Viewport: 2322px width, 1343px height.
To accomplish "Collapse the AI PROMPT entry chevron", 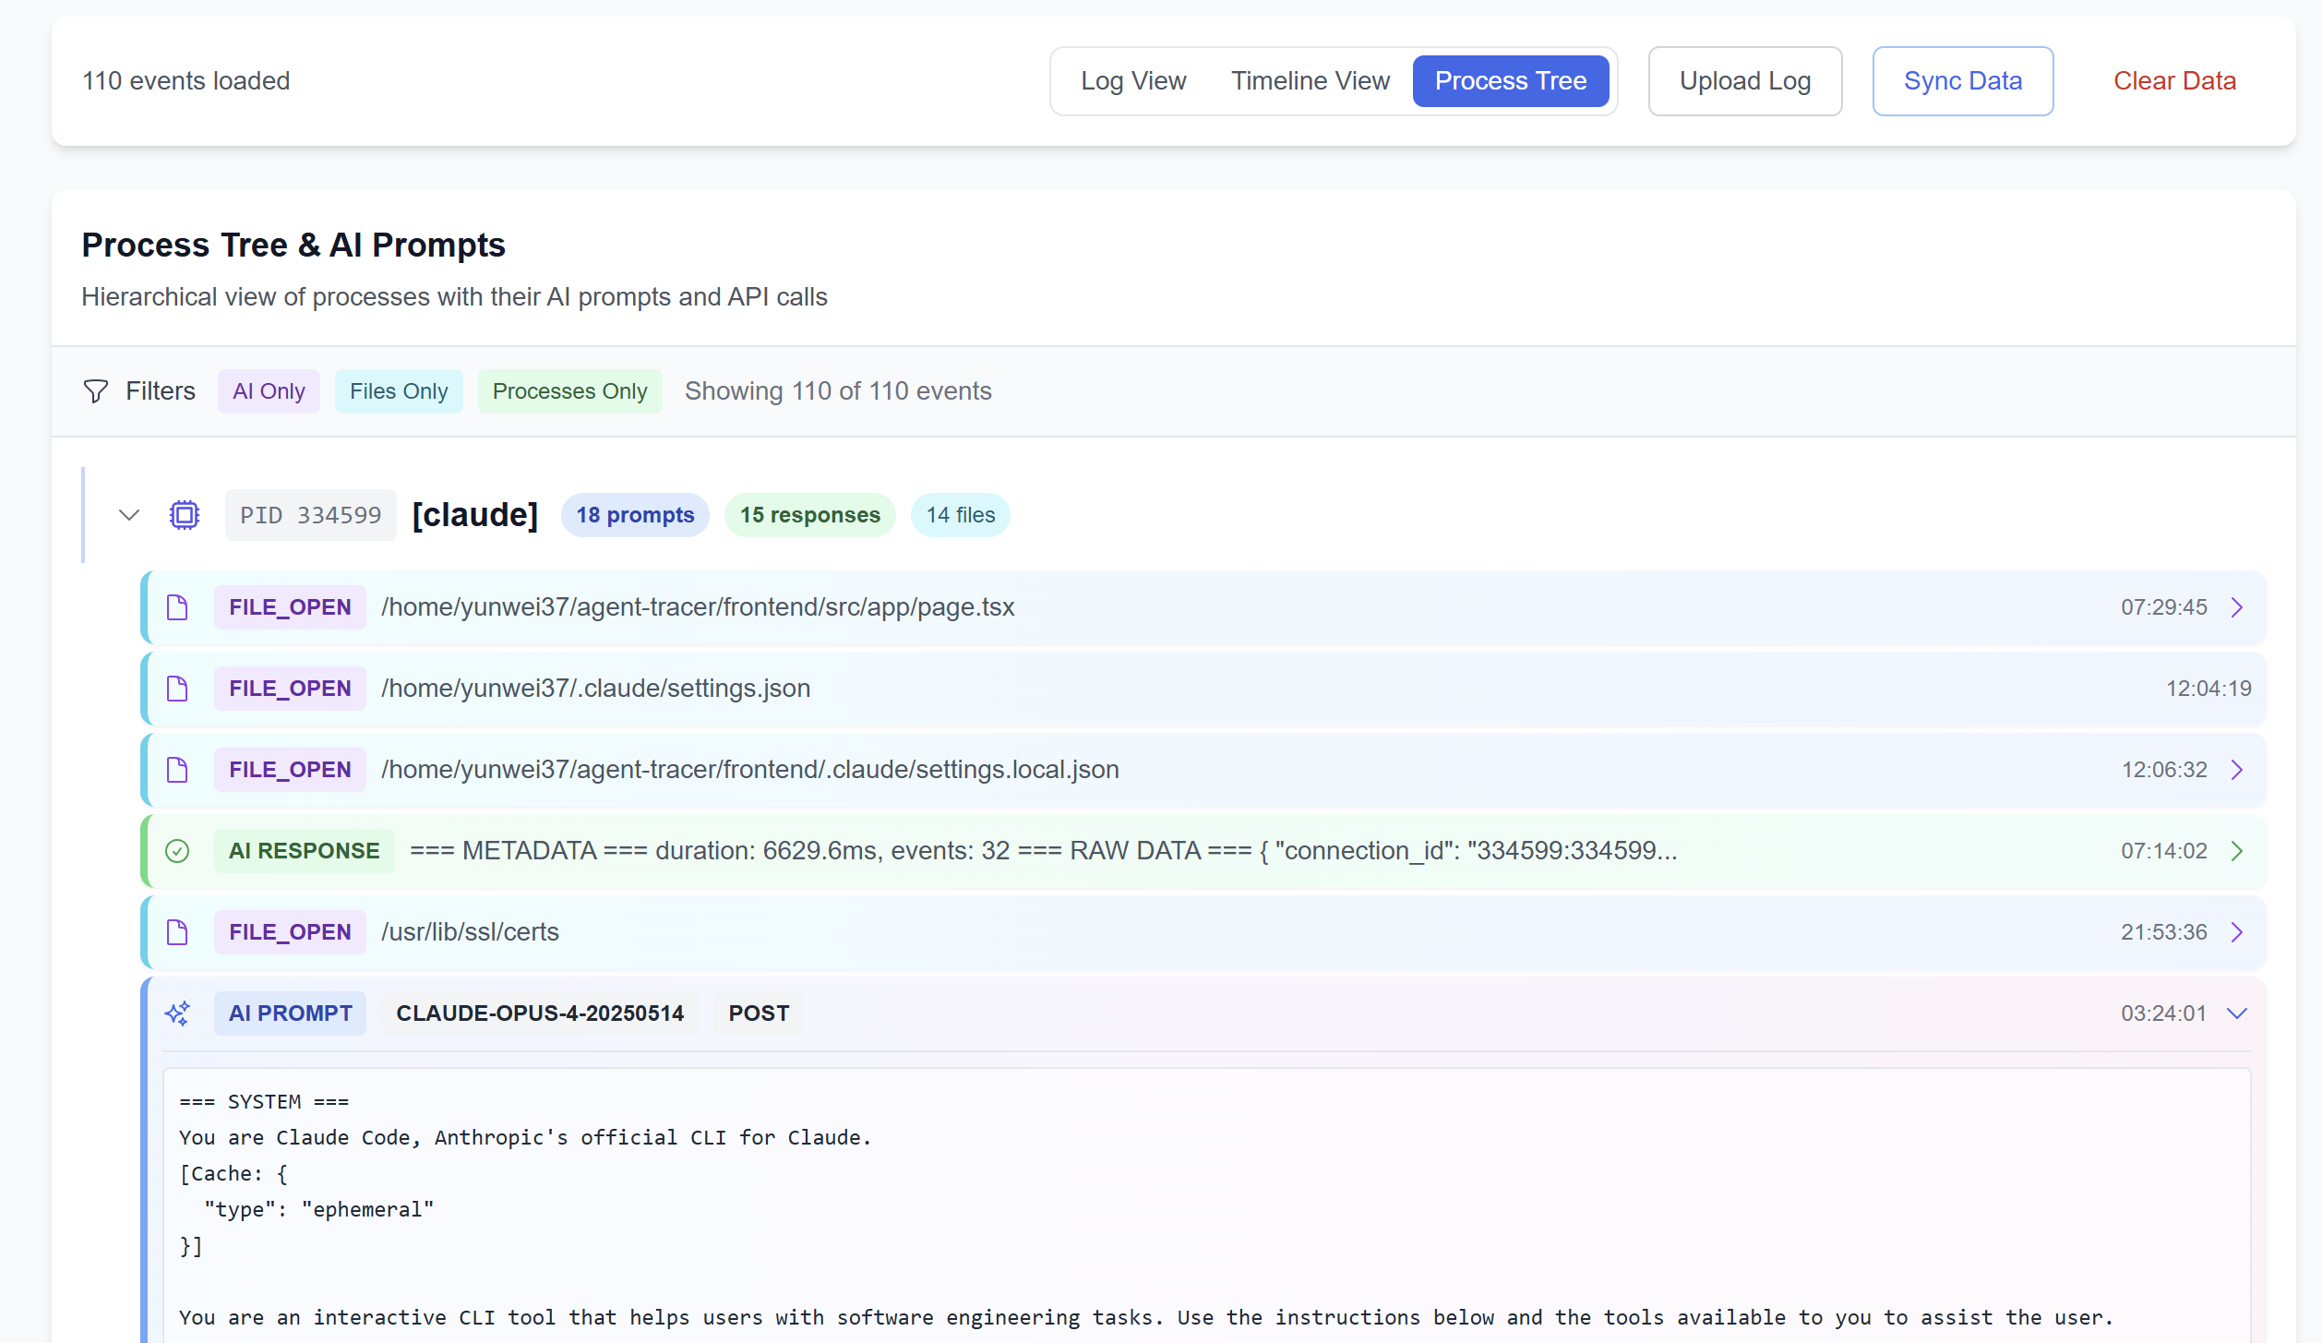I will click(2237, 1013).
